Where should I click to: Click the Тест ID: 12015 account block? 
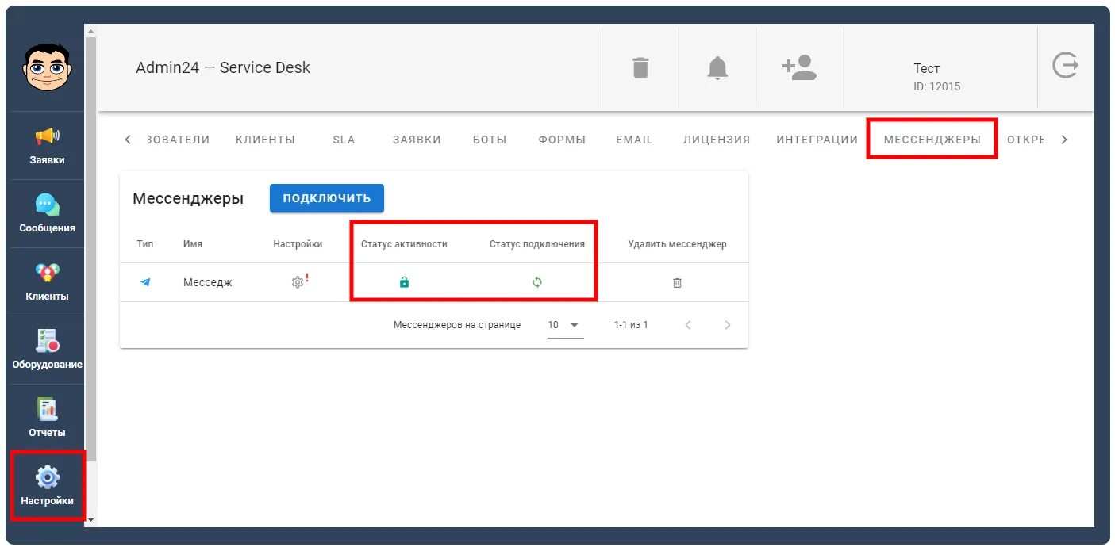tap(937, 77)
